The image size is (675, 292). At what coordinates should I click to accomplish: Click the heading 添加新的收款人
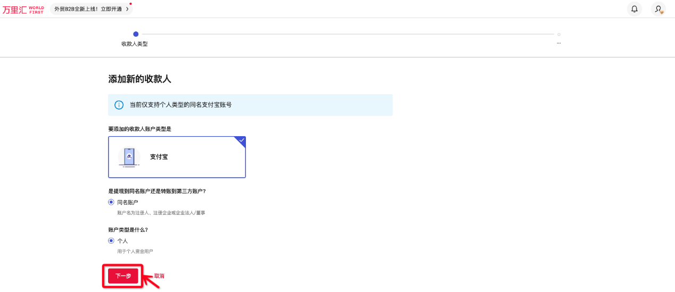[x=139, y=79]
